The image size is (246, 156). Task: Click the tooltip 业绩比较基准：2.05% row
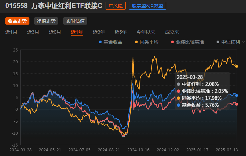coord(203,91)
